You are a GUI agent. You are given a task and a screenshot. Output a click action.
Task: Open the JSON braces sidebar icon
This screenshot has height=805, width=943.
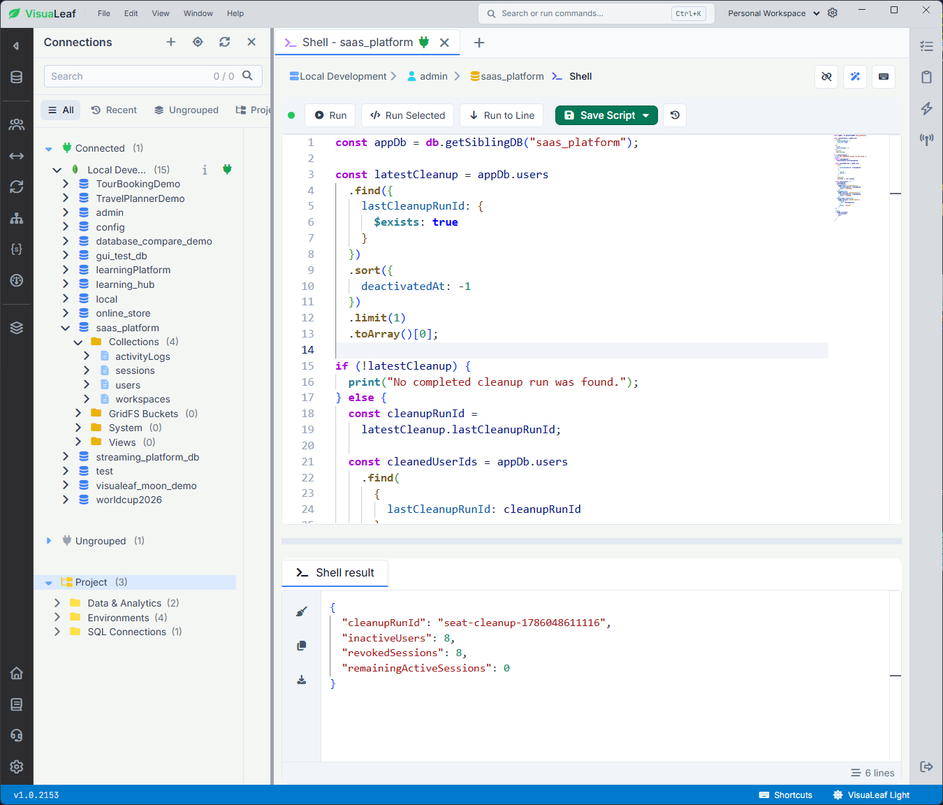16,249
